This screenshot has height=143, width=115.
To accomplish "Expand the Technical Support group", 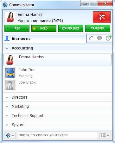I will point(57,116).
